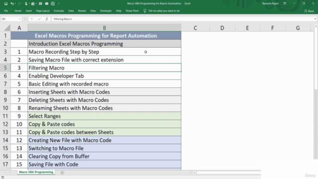Open the Power Pivot ribbon tab
Image resolution: width=318 pixels, height=179 pixels.
pos(132,11)
